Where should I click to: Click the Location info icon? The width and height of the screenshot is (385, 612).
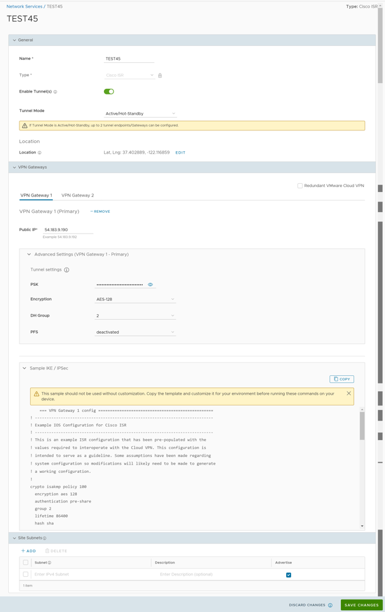[40, 153]
